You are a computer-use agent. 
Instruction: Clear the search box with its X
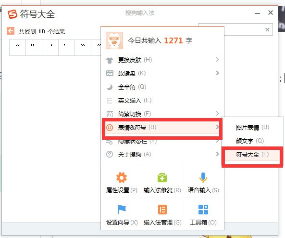267,29
